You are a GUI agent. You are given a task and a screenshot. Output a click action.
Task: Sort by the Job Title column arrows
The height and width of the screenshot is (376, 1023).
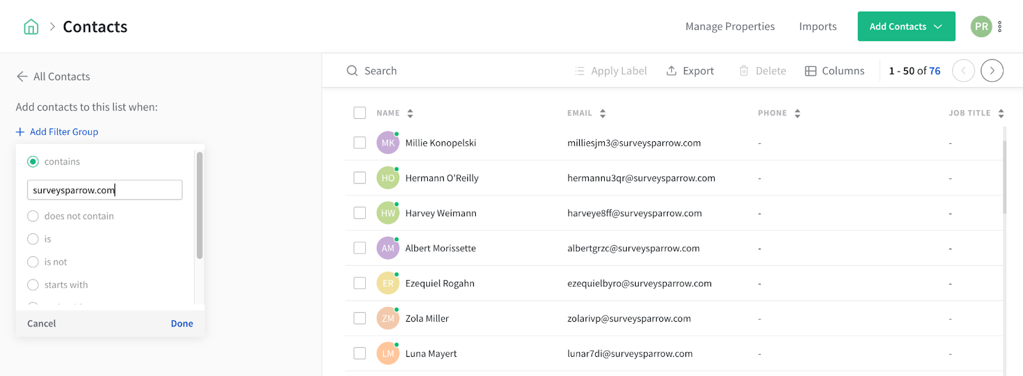(1001, 113)
